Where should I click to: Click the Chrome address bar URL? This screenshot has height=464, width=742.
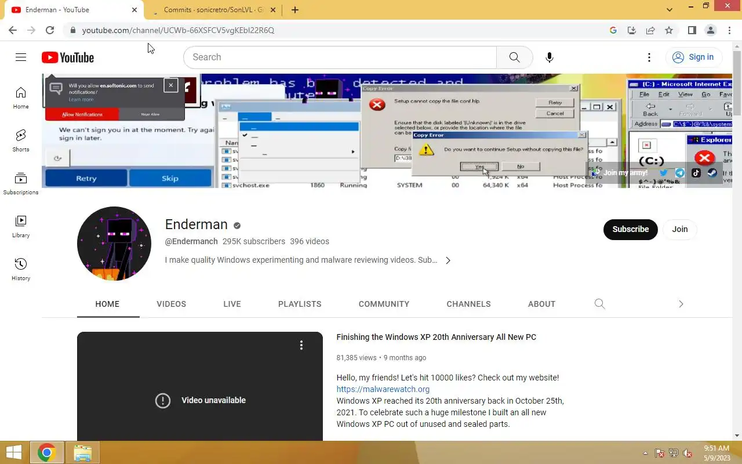point(178,30)
